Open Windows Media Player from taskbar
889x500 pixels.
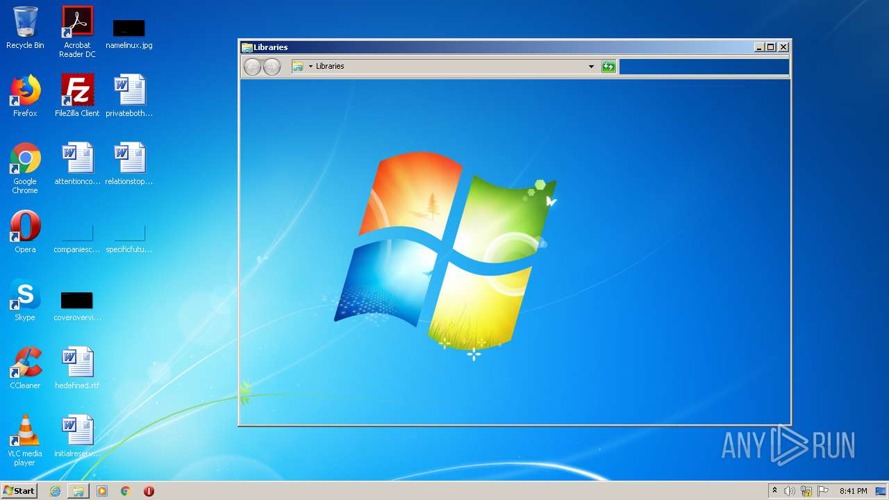102,491
